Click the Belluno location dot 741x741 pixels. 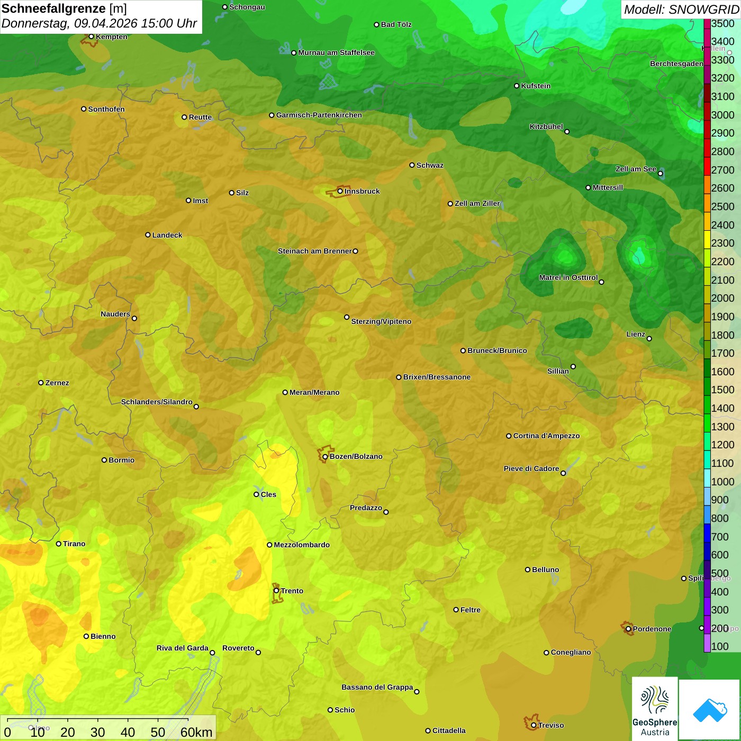[527, 570]
